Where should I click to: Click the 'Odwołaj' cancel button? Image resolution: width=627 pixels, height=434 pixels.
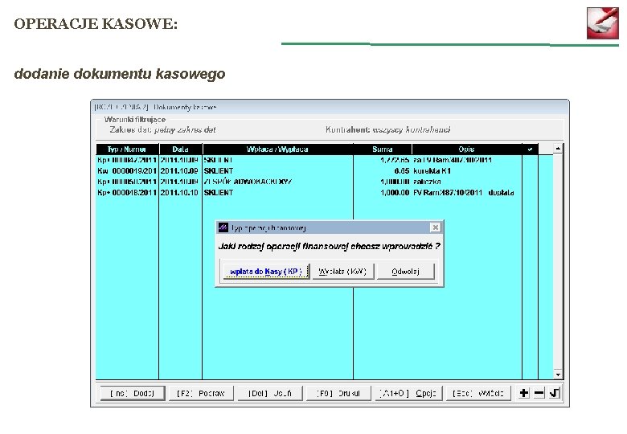(x=405, y=272)
